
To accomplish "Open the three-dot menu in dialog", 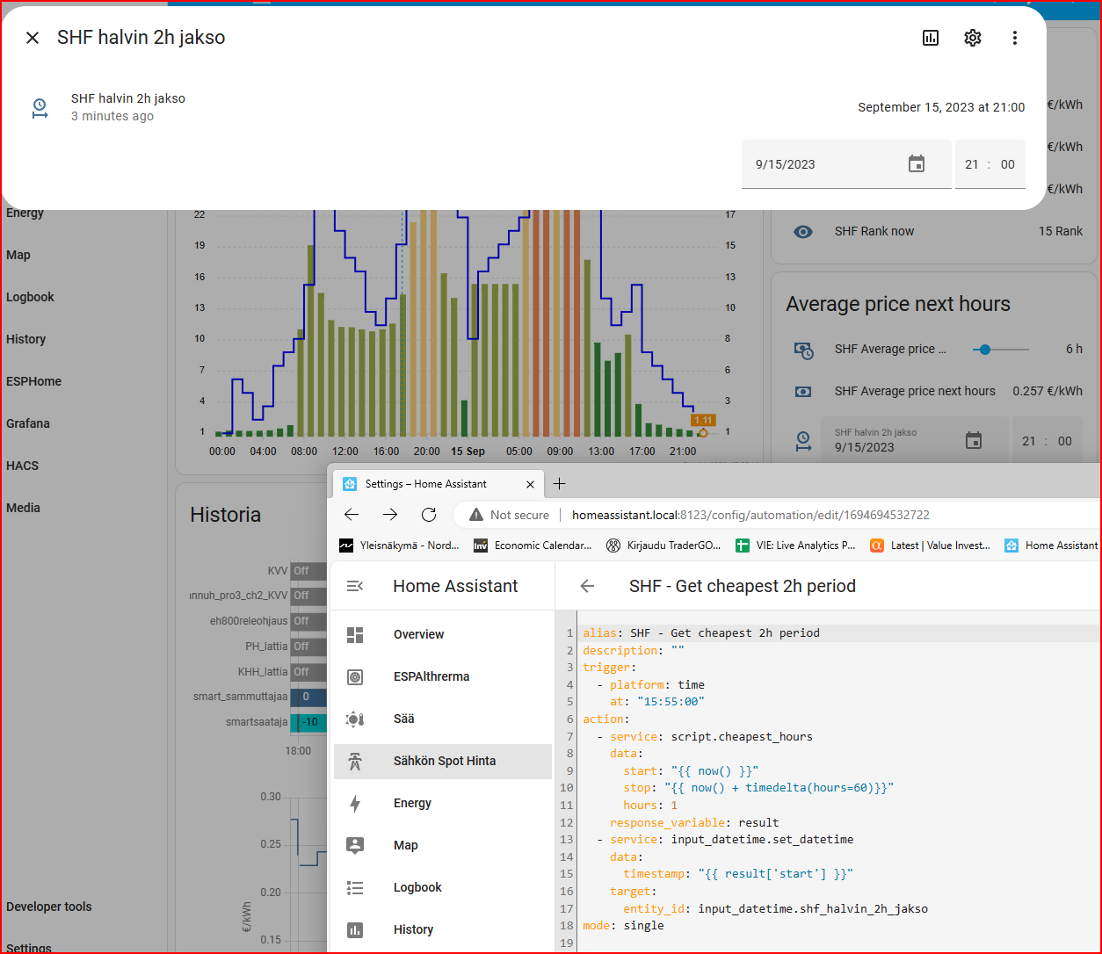I will coord(1014,38).
